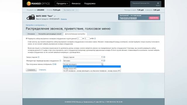The image size is (187, 105).
Task: Click the MANGO OFFICE logo
Action: tap(38, 3)
